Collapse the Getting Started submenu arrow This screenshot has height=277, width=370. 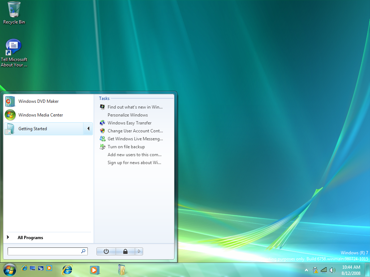(x=88, y=129)
